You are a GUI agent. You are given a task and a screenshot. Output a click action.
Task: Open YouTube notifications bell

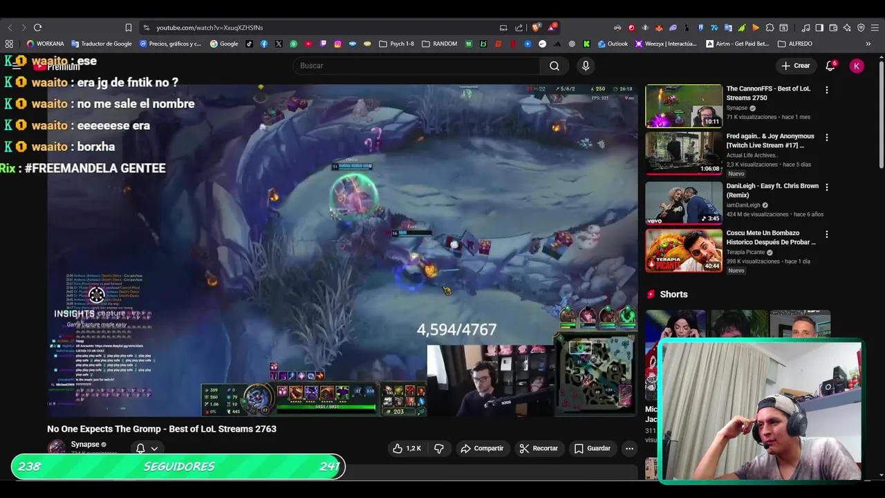pyautogui.click(x=830, y=66)
